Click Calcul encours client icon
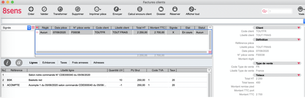 click(140, 9)
